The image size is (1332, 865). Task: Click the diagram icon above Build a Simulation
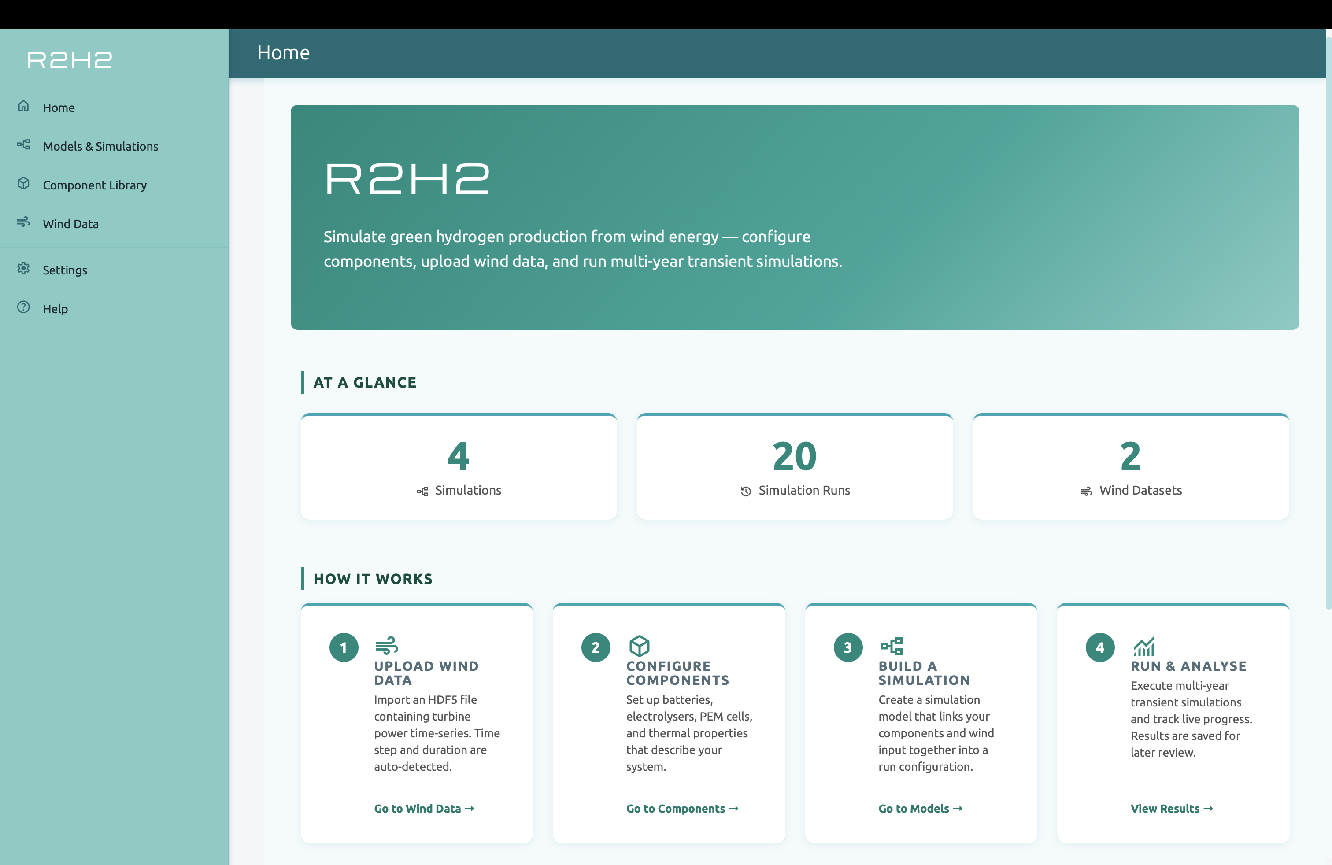click(x=891, y=646)
